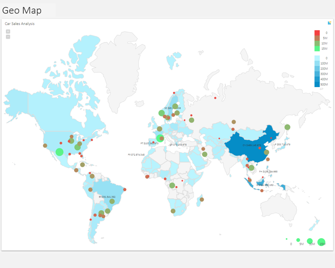This screenshot has width=335, height=268.
Task: Click the map zoom out button
Action: coord(8,37)
